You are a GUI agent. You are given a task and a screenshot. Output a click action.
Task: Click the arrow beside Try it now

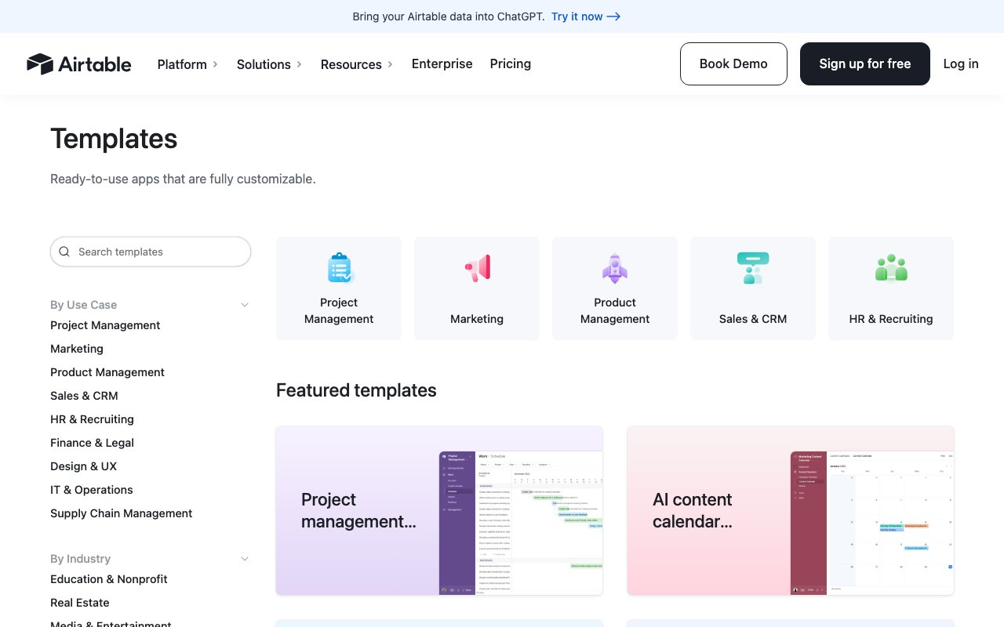pos(613,16)
